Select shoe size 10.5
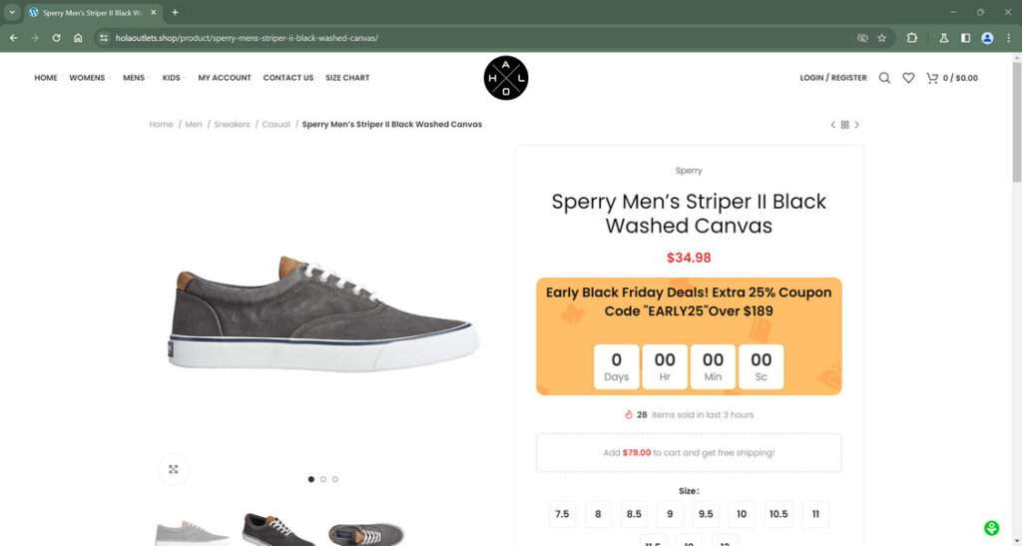1022x546 pixels. [x=778, y=514]
